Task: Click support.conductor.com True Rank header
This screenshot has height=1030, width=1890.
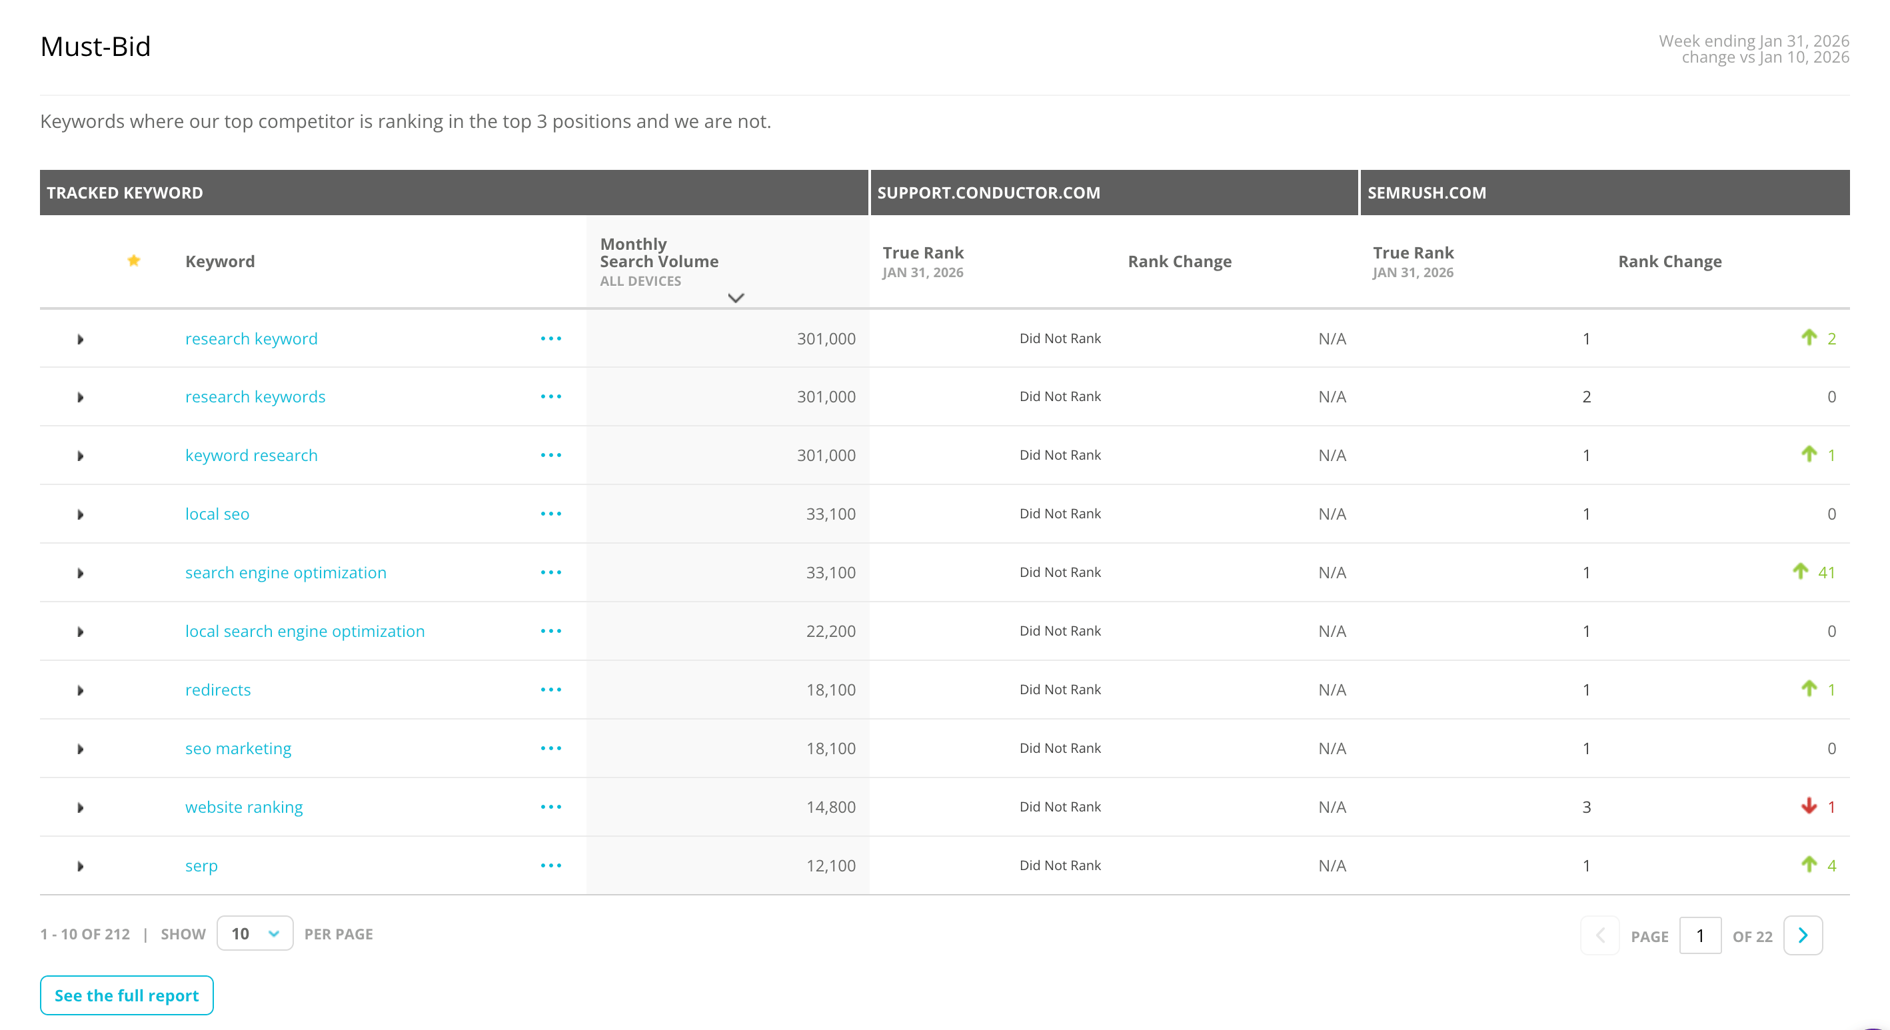Action: (923, 262)
